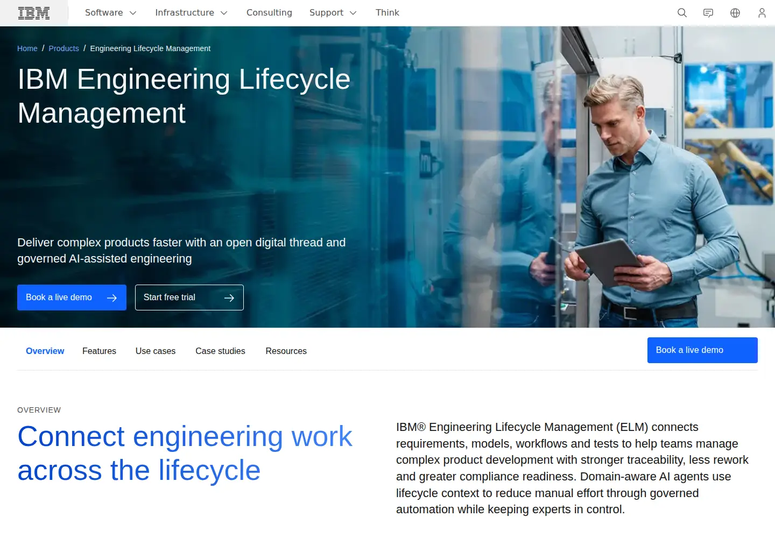The width and height of the screenshot is (775, 538).
Task: Click the Connect engineering work heading
Action: pyautogui.click(x=185, y=454)
